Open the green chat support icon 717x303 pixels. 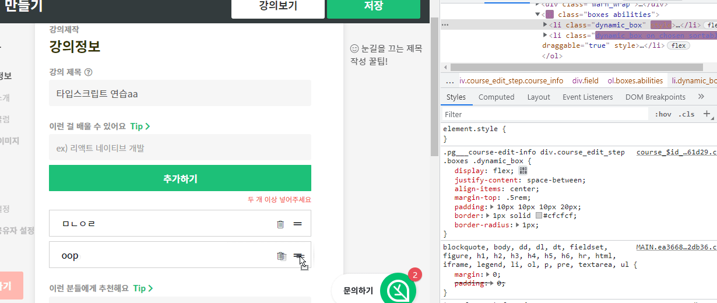tap(398, 290)
